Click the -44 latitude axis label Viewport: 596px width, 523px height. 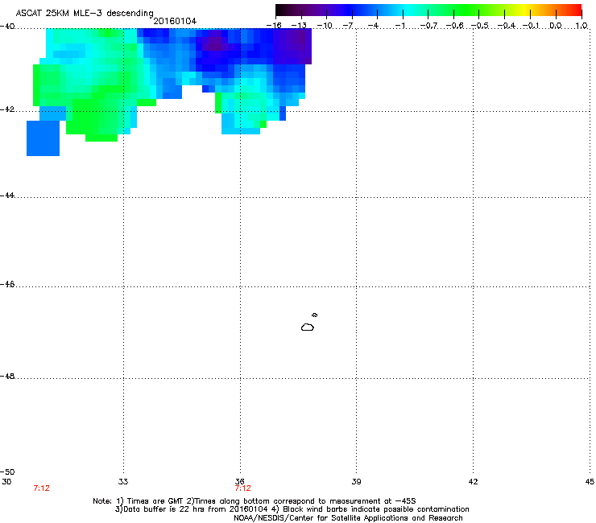(7, 195)
